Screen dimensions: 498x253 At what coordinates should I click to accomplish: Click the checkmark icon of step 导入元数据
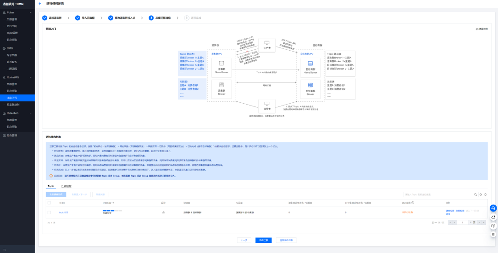click(x=77, y=18)
